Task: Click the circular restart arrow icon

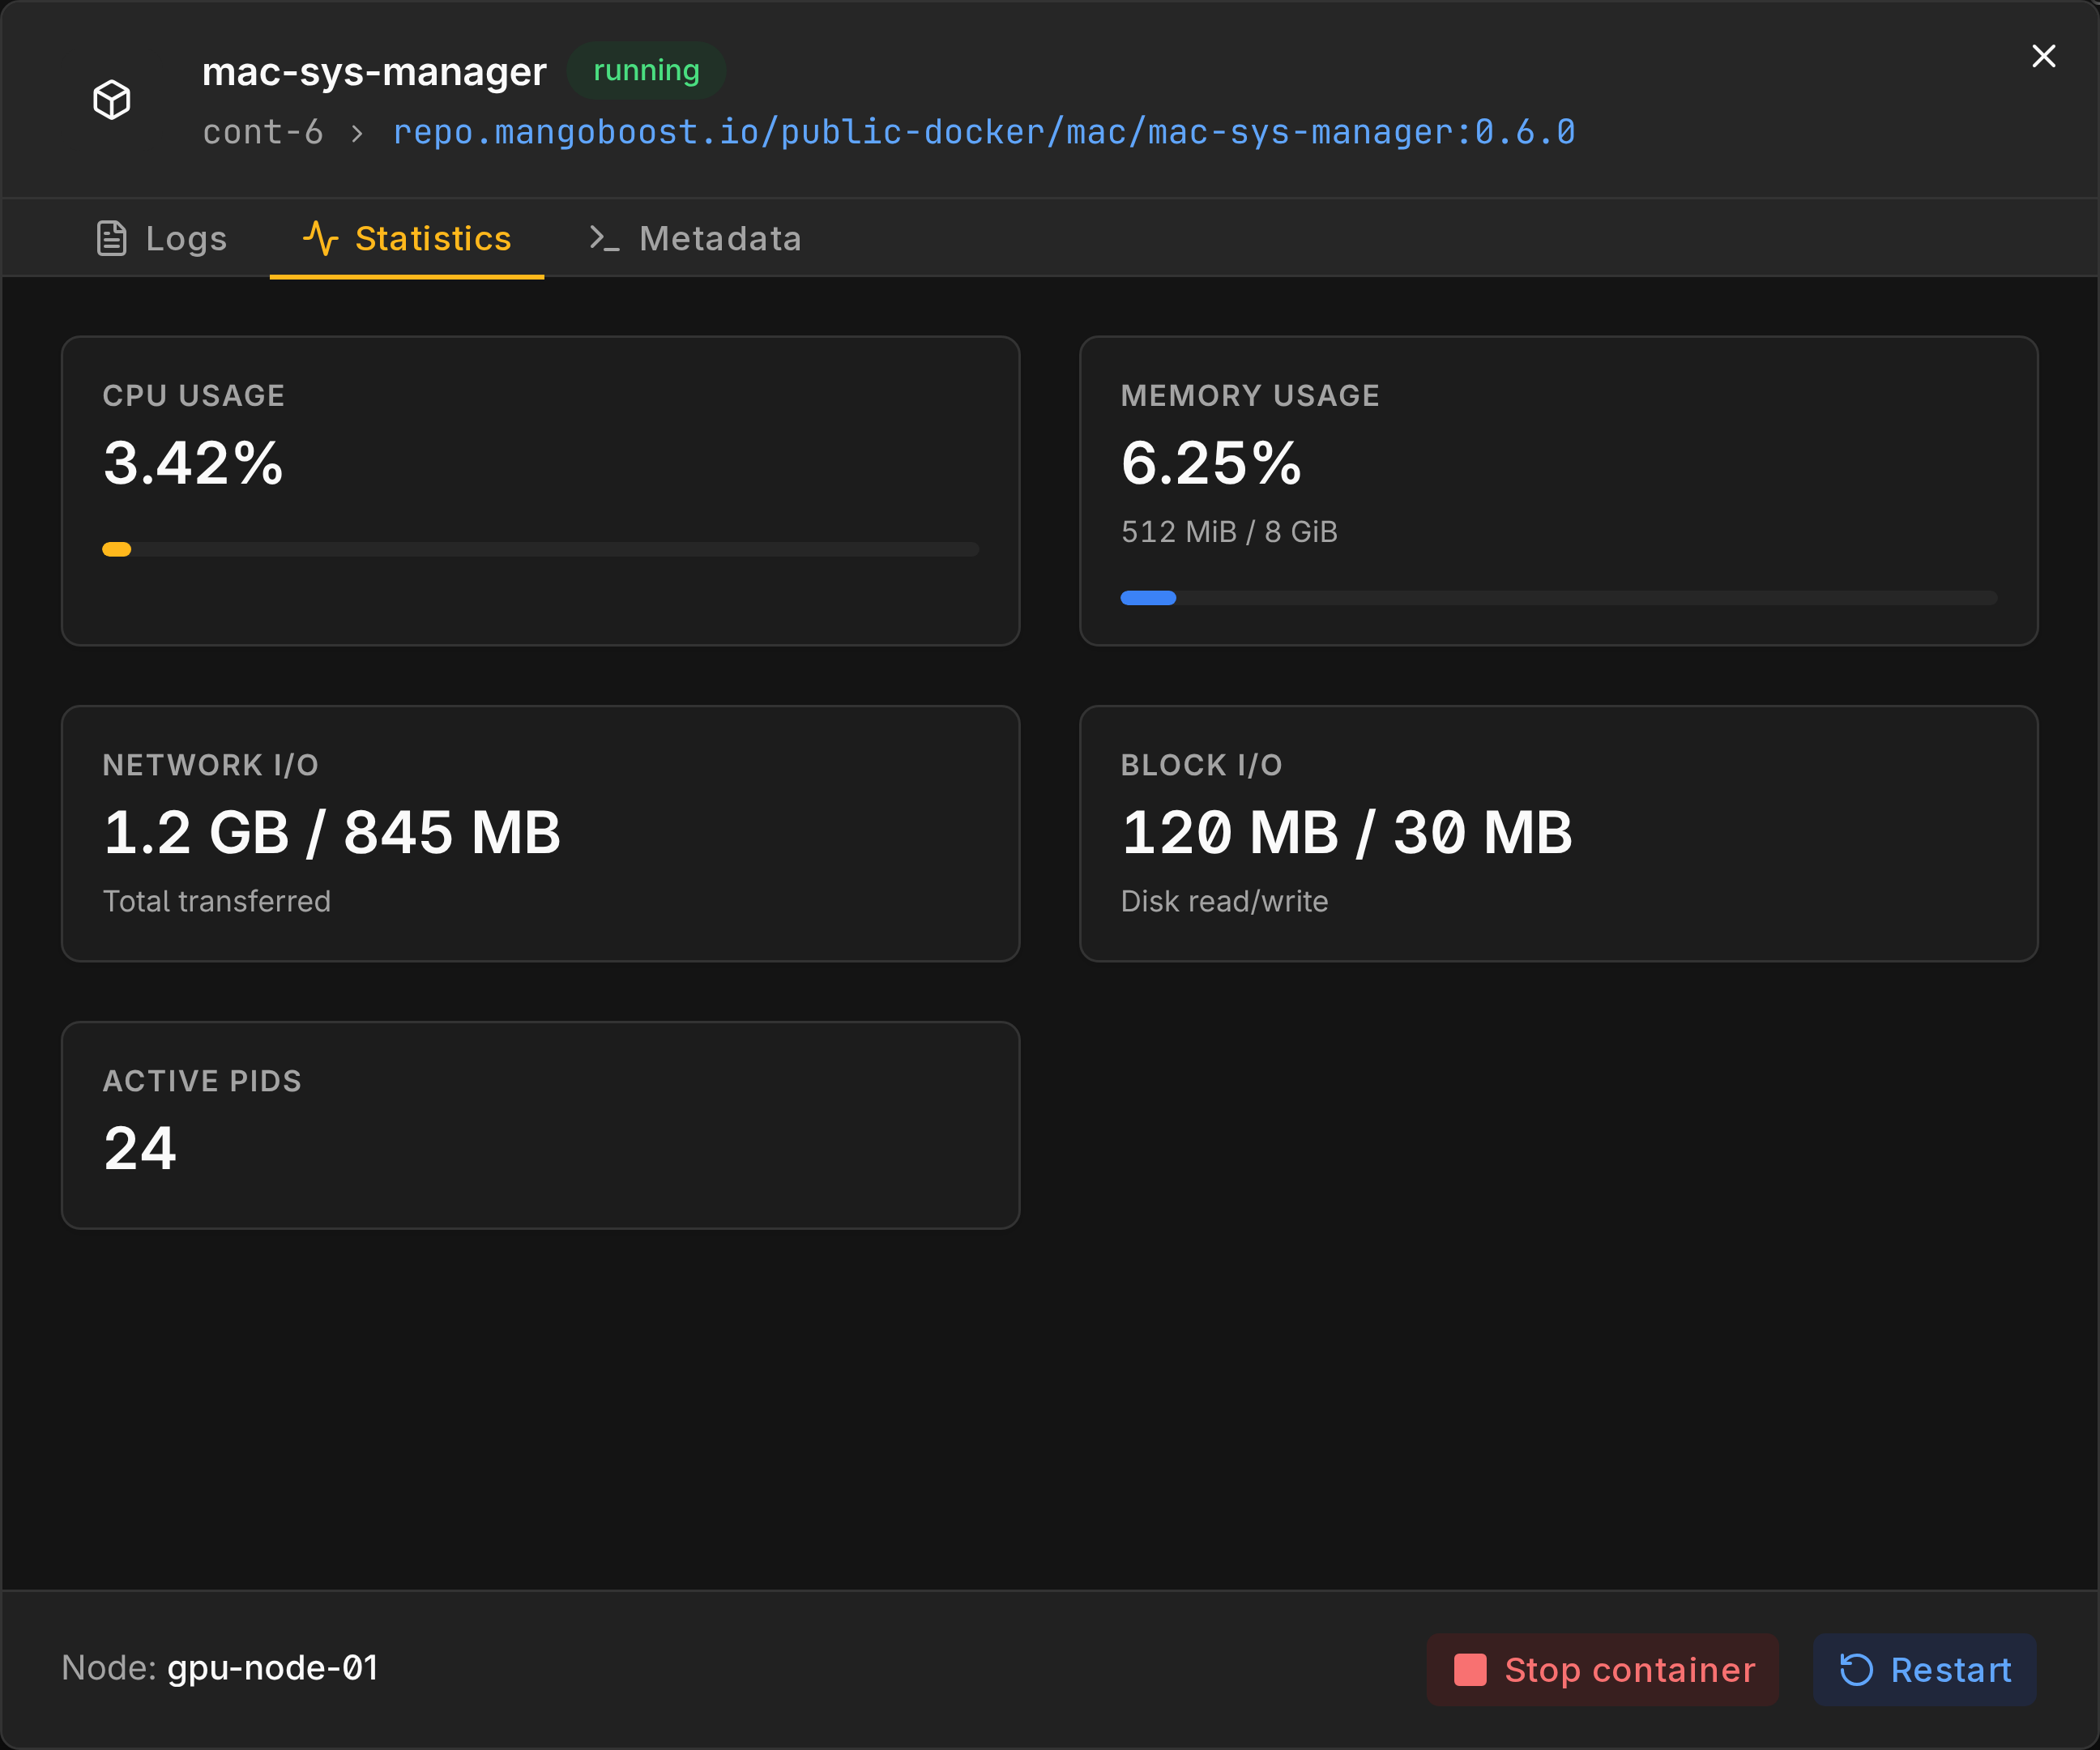Action: coord(1857,1670)
